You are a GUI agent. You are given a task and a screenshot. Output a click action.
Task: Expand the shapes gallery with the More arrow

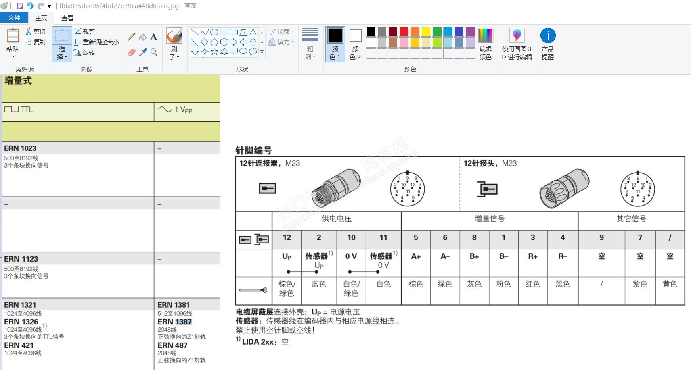tap(262, 52)
